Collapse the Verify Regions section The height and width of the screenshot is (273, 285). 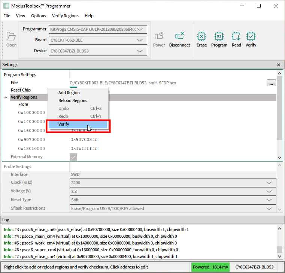point(6,97)
